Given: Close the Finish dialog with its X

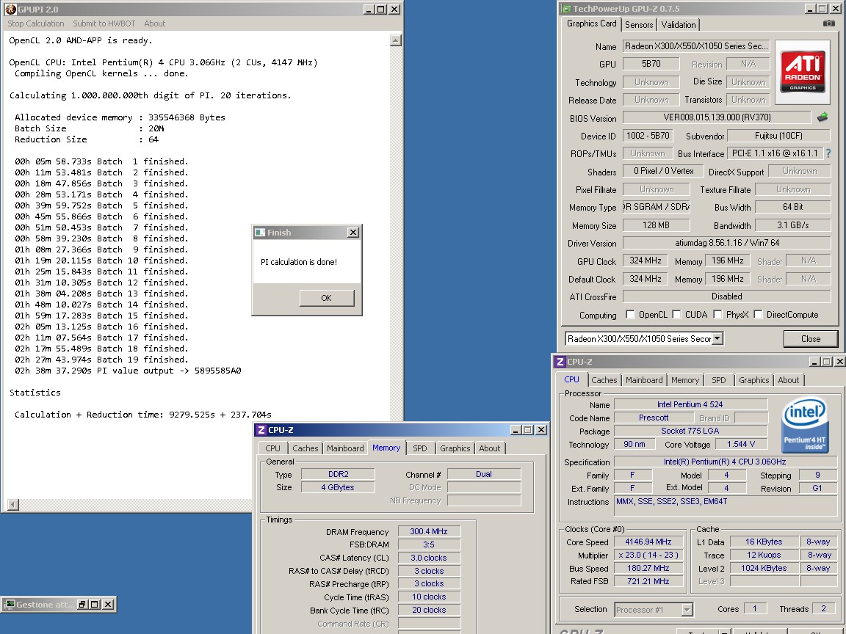Looking at the screenshot, I should (352, 233).
